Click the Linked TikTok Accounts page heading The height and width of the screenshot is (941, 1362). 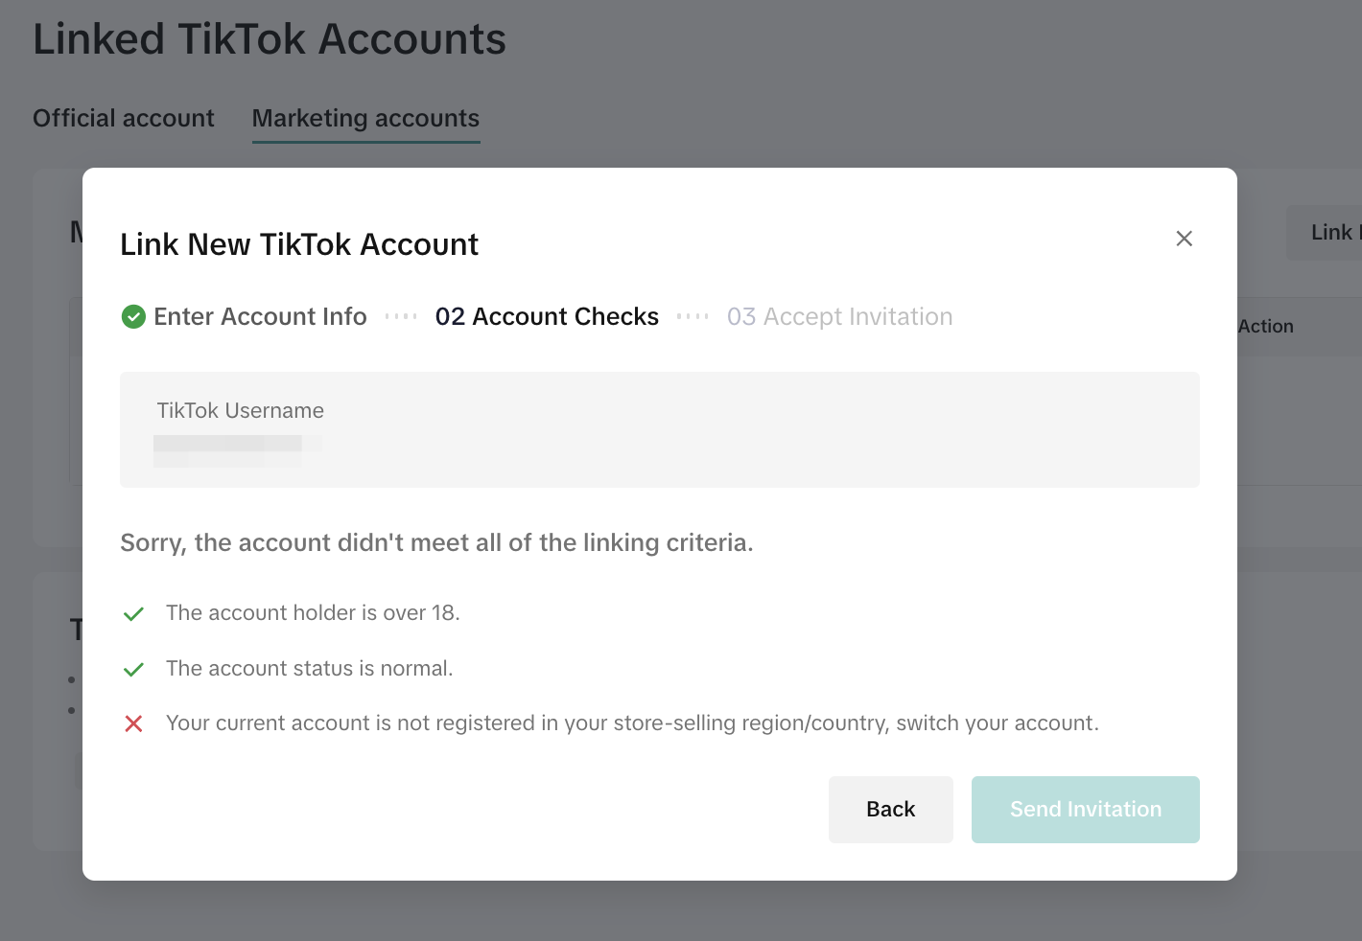tap(270, 39)
